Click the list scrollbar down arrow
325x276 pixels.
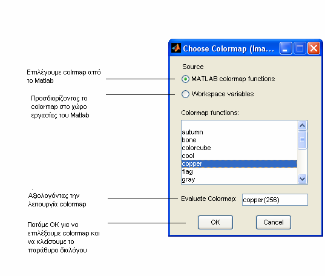coord(302,179)
